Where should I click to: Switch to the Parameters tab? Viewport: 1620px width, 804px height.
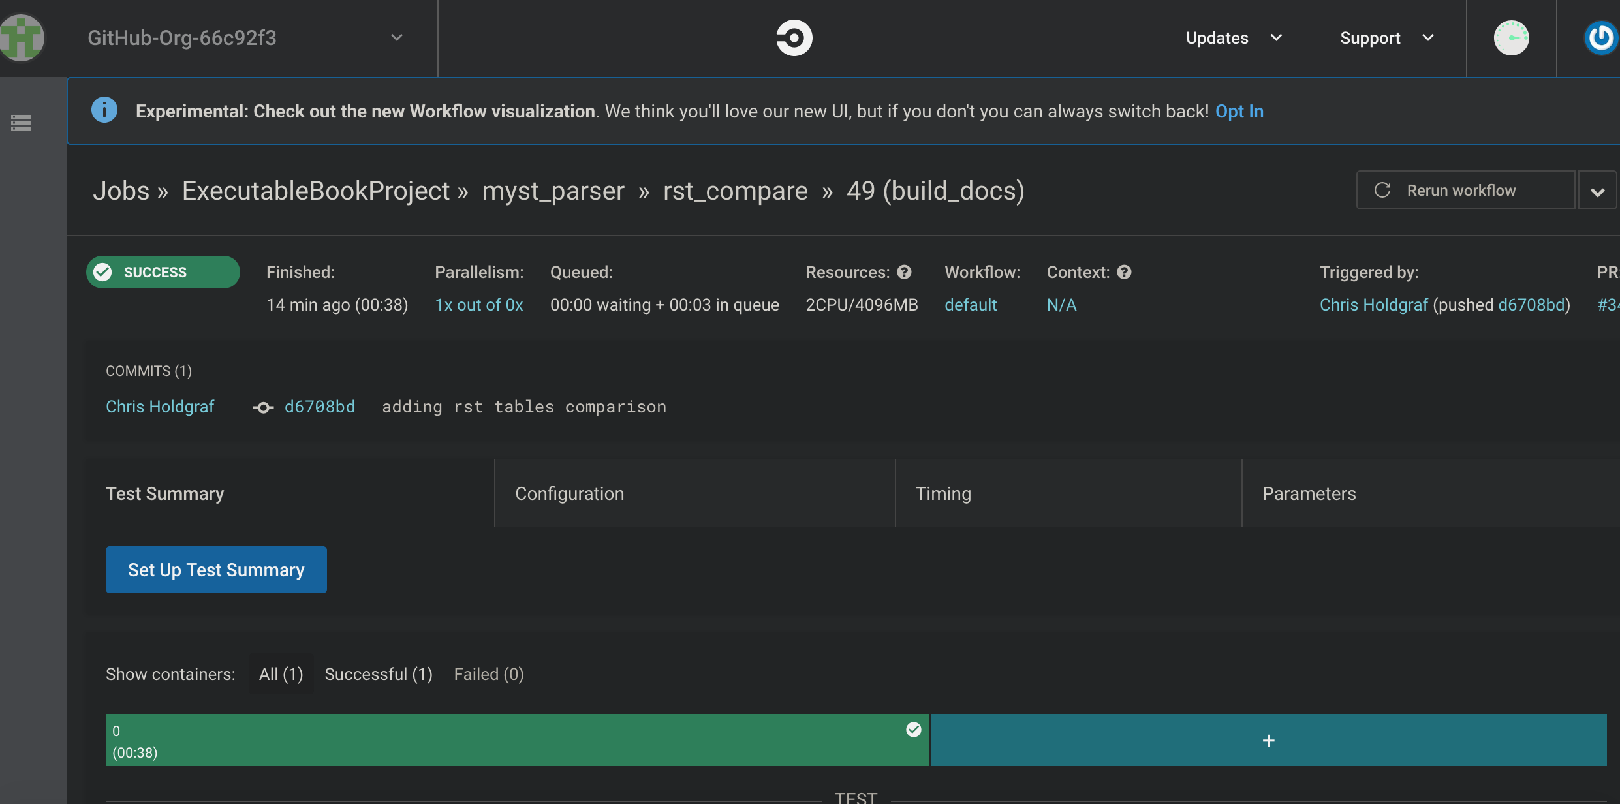click(1431, 493)
